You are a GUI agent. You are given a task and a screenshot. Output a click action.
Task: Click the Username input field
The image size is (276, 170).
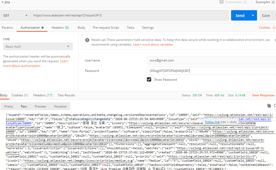211,60
